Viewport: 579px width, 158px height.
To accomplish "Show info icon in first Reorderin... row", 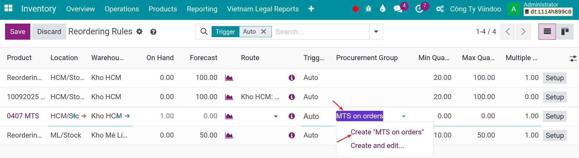I will tap(292, 78).
